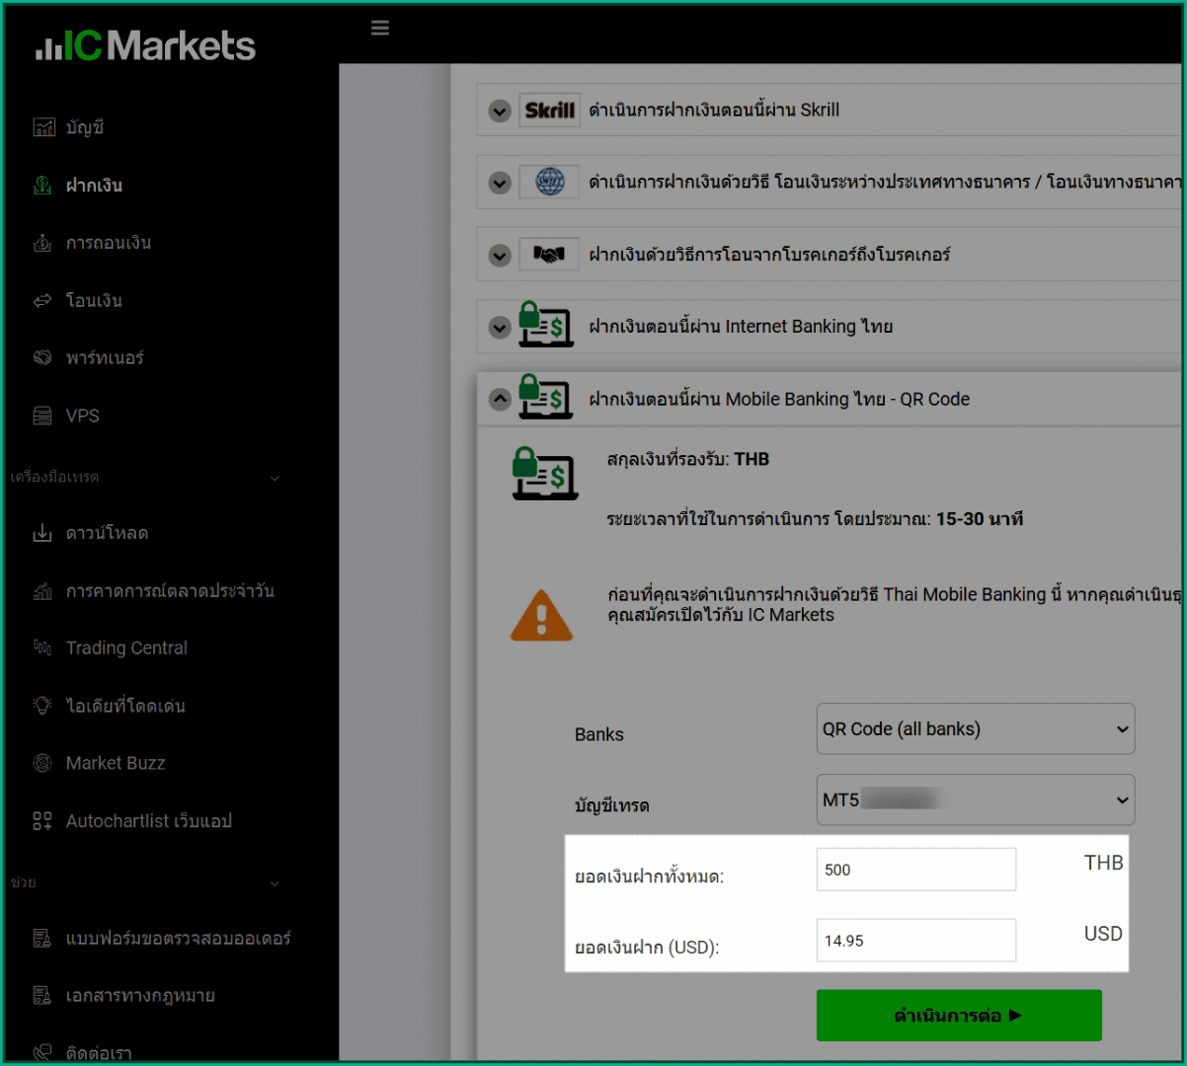Open ดาวน์โหลด sidebar link
This screenshot has width=1187, height=1066.
(x=107, y=533)
